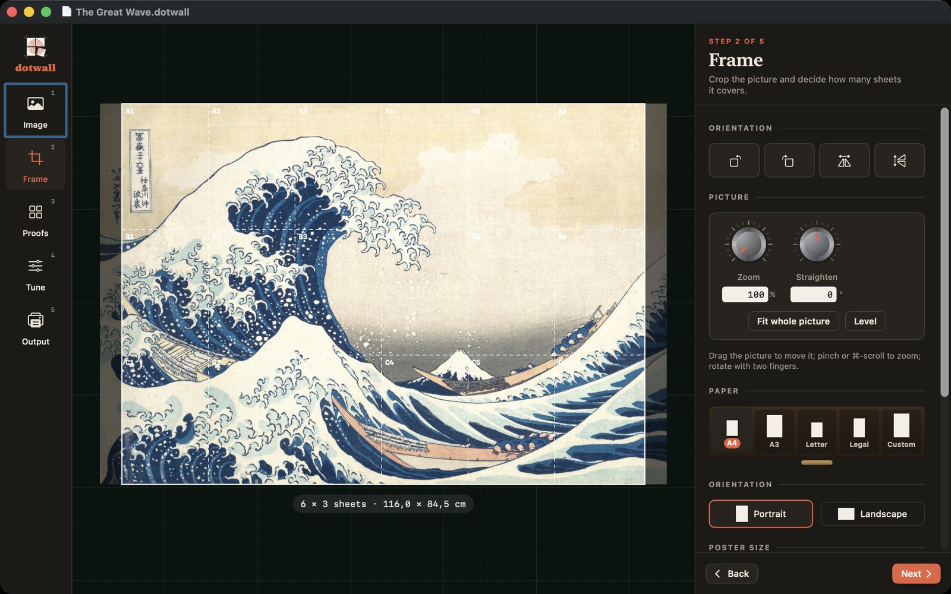Click the Zoom knob
The width and height of the screenshot is (951, 594).
pos(748,244)
